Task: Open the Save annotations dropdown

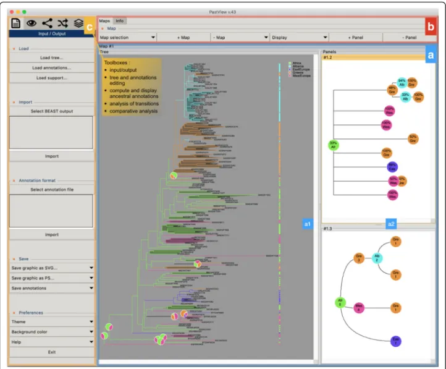Action: point(52,288)
